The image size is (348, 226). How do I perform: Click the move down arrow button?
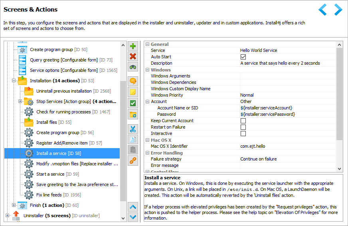133,217
